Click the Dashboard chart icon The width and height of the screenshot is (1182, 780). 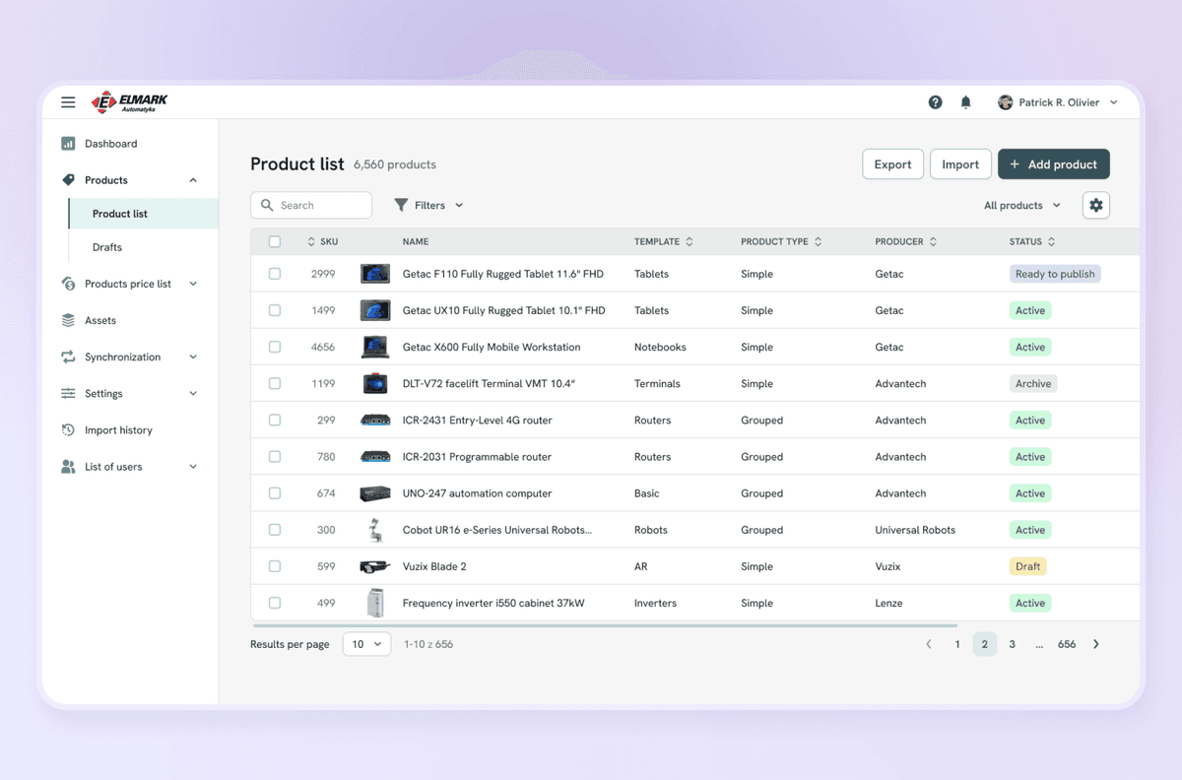(x=68, y=144)
